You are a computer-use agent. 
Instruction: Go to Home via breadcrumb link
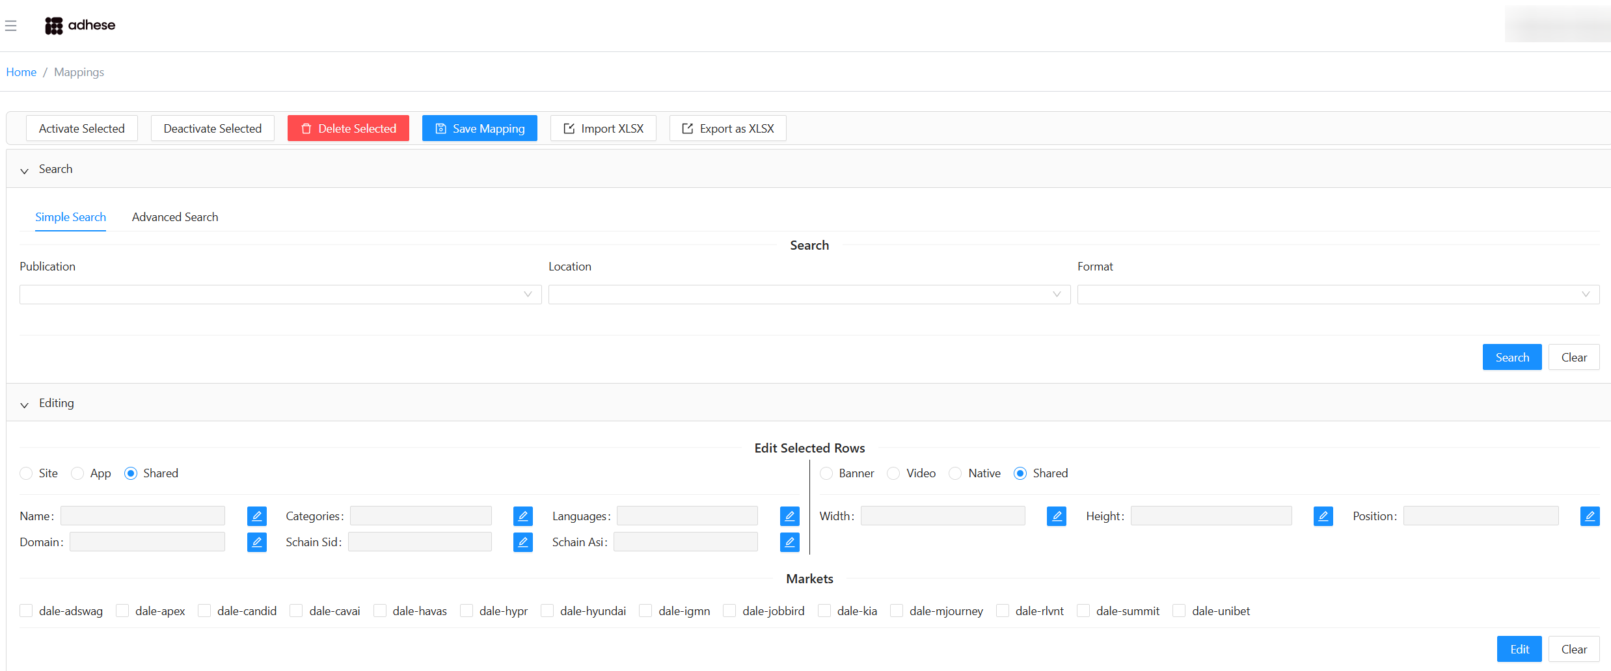[21, 72]
